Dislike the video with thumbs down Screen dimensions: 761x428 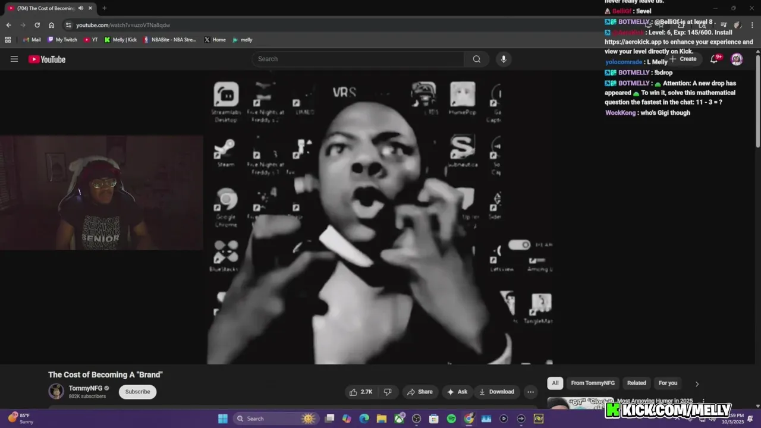click(388, 392)
